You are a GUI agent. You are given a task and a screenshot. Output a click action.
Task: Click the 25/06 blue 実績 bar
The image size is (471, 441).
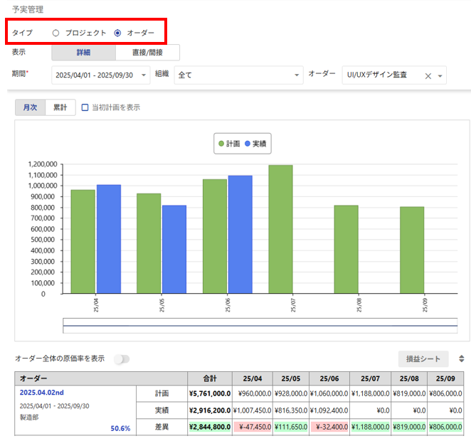240,235
